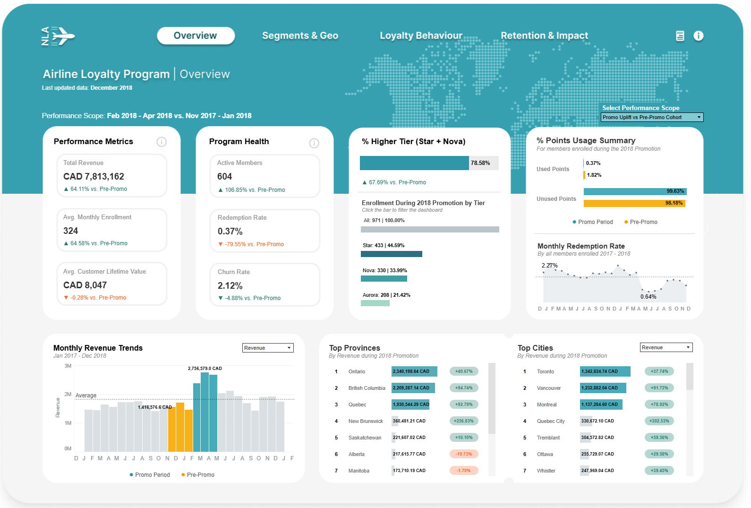Viewport: 751px width, 508px height.
Task: Click up arrow beside 67.69% vs. Pre-Promo
Action: tap(364, 182)
